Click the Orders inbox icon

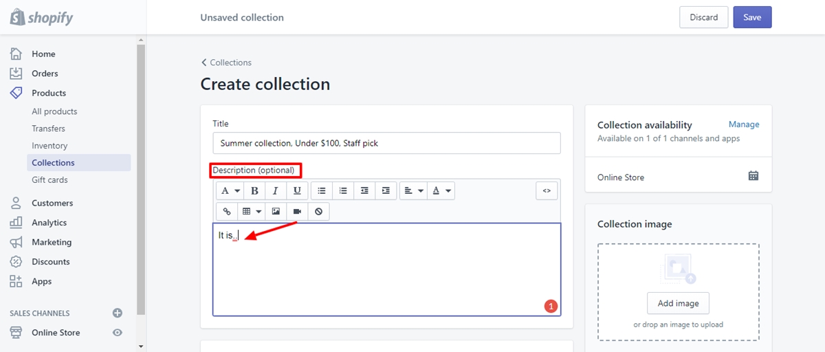coord(16,74)
